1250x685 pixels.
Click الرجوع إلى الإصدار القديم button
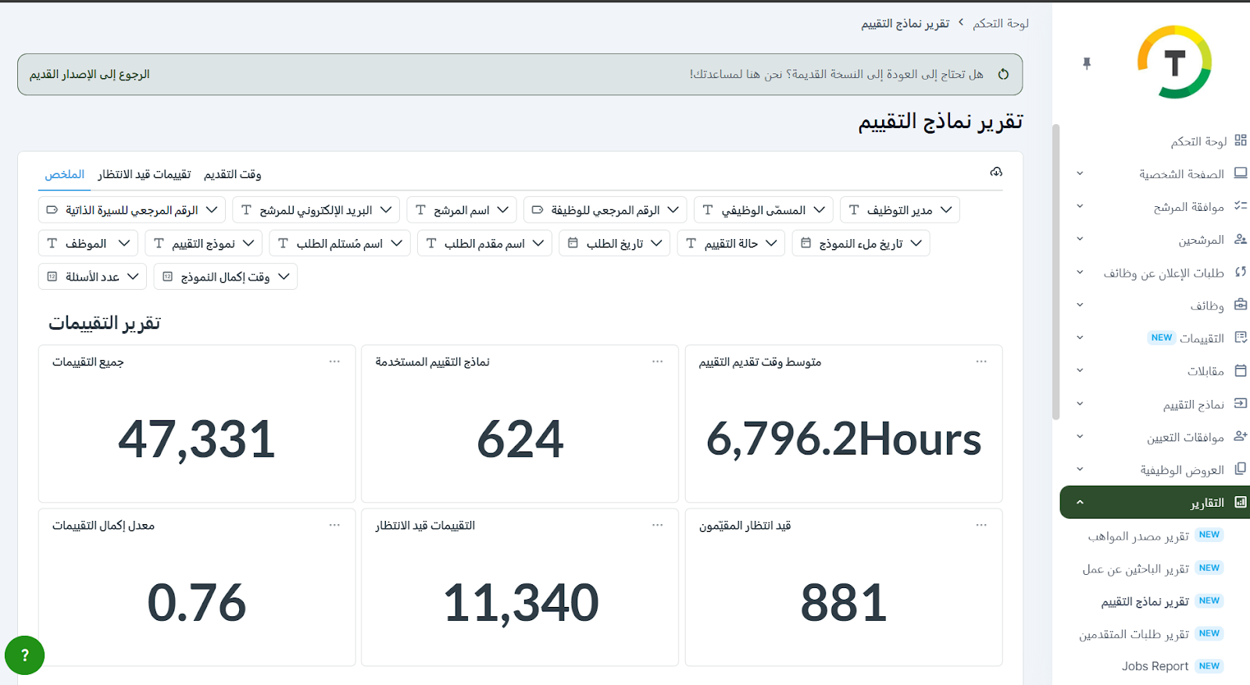coord(90,74)
